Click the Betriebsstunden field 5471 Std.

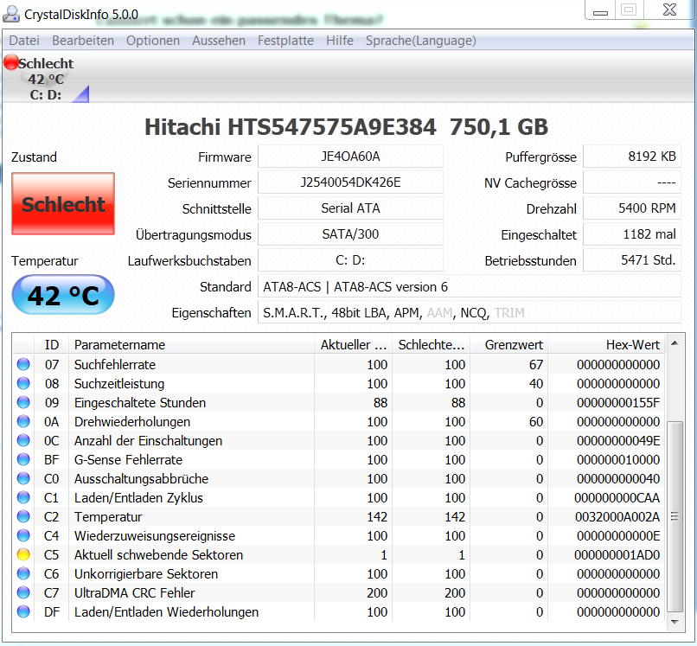click(631, 260)
